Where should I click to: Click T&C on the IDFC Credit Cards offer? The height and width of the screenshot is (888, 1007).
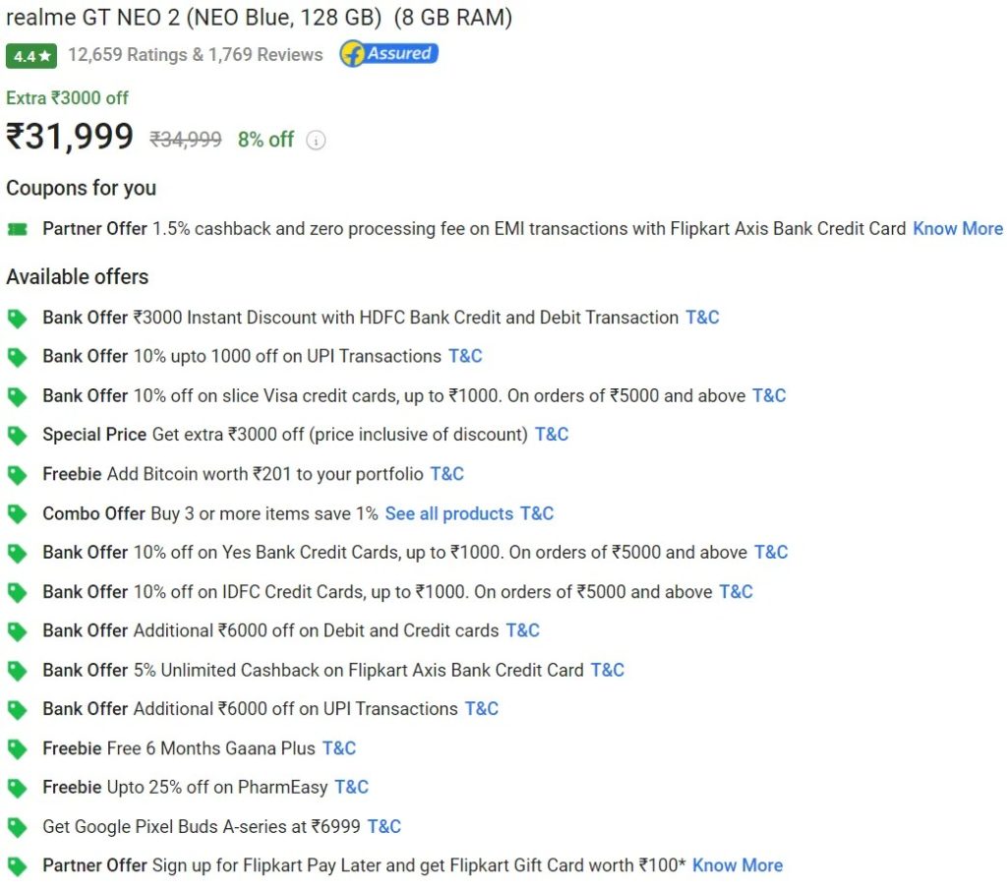pyautogui.click(x=736, y=591)
